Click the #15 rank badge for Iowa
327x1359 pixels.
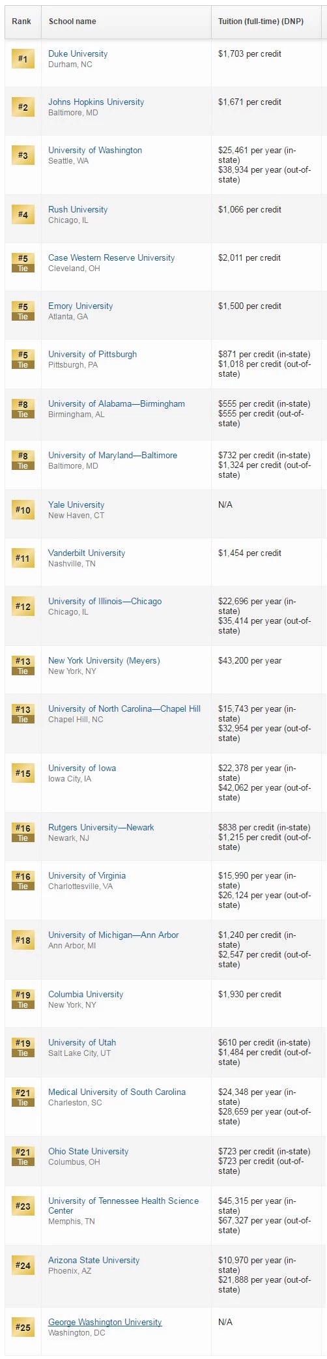point(23,773)
